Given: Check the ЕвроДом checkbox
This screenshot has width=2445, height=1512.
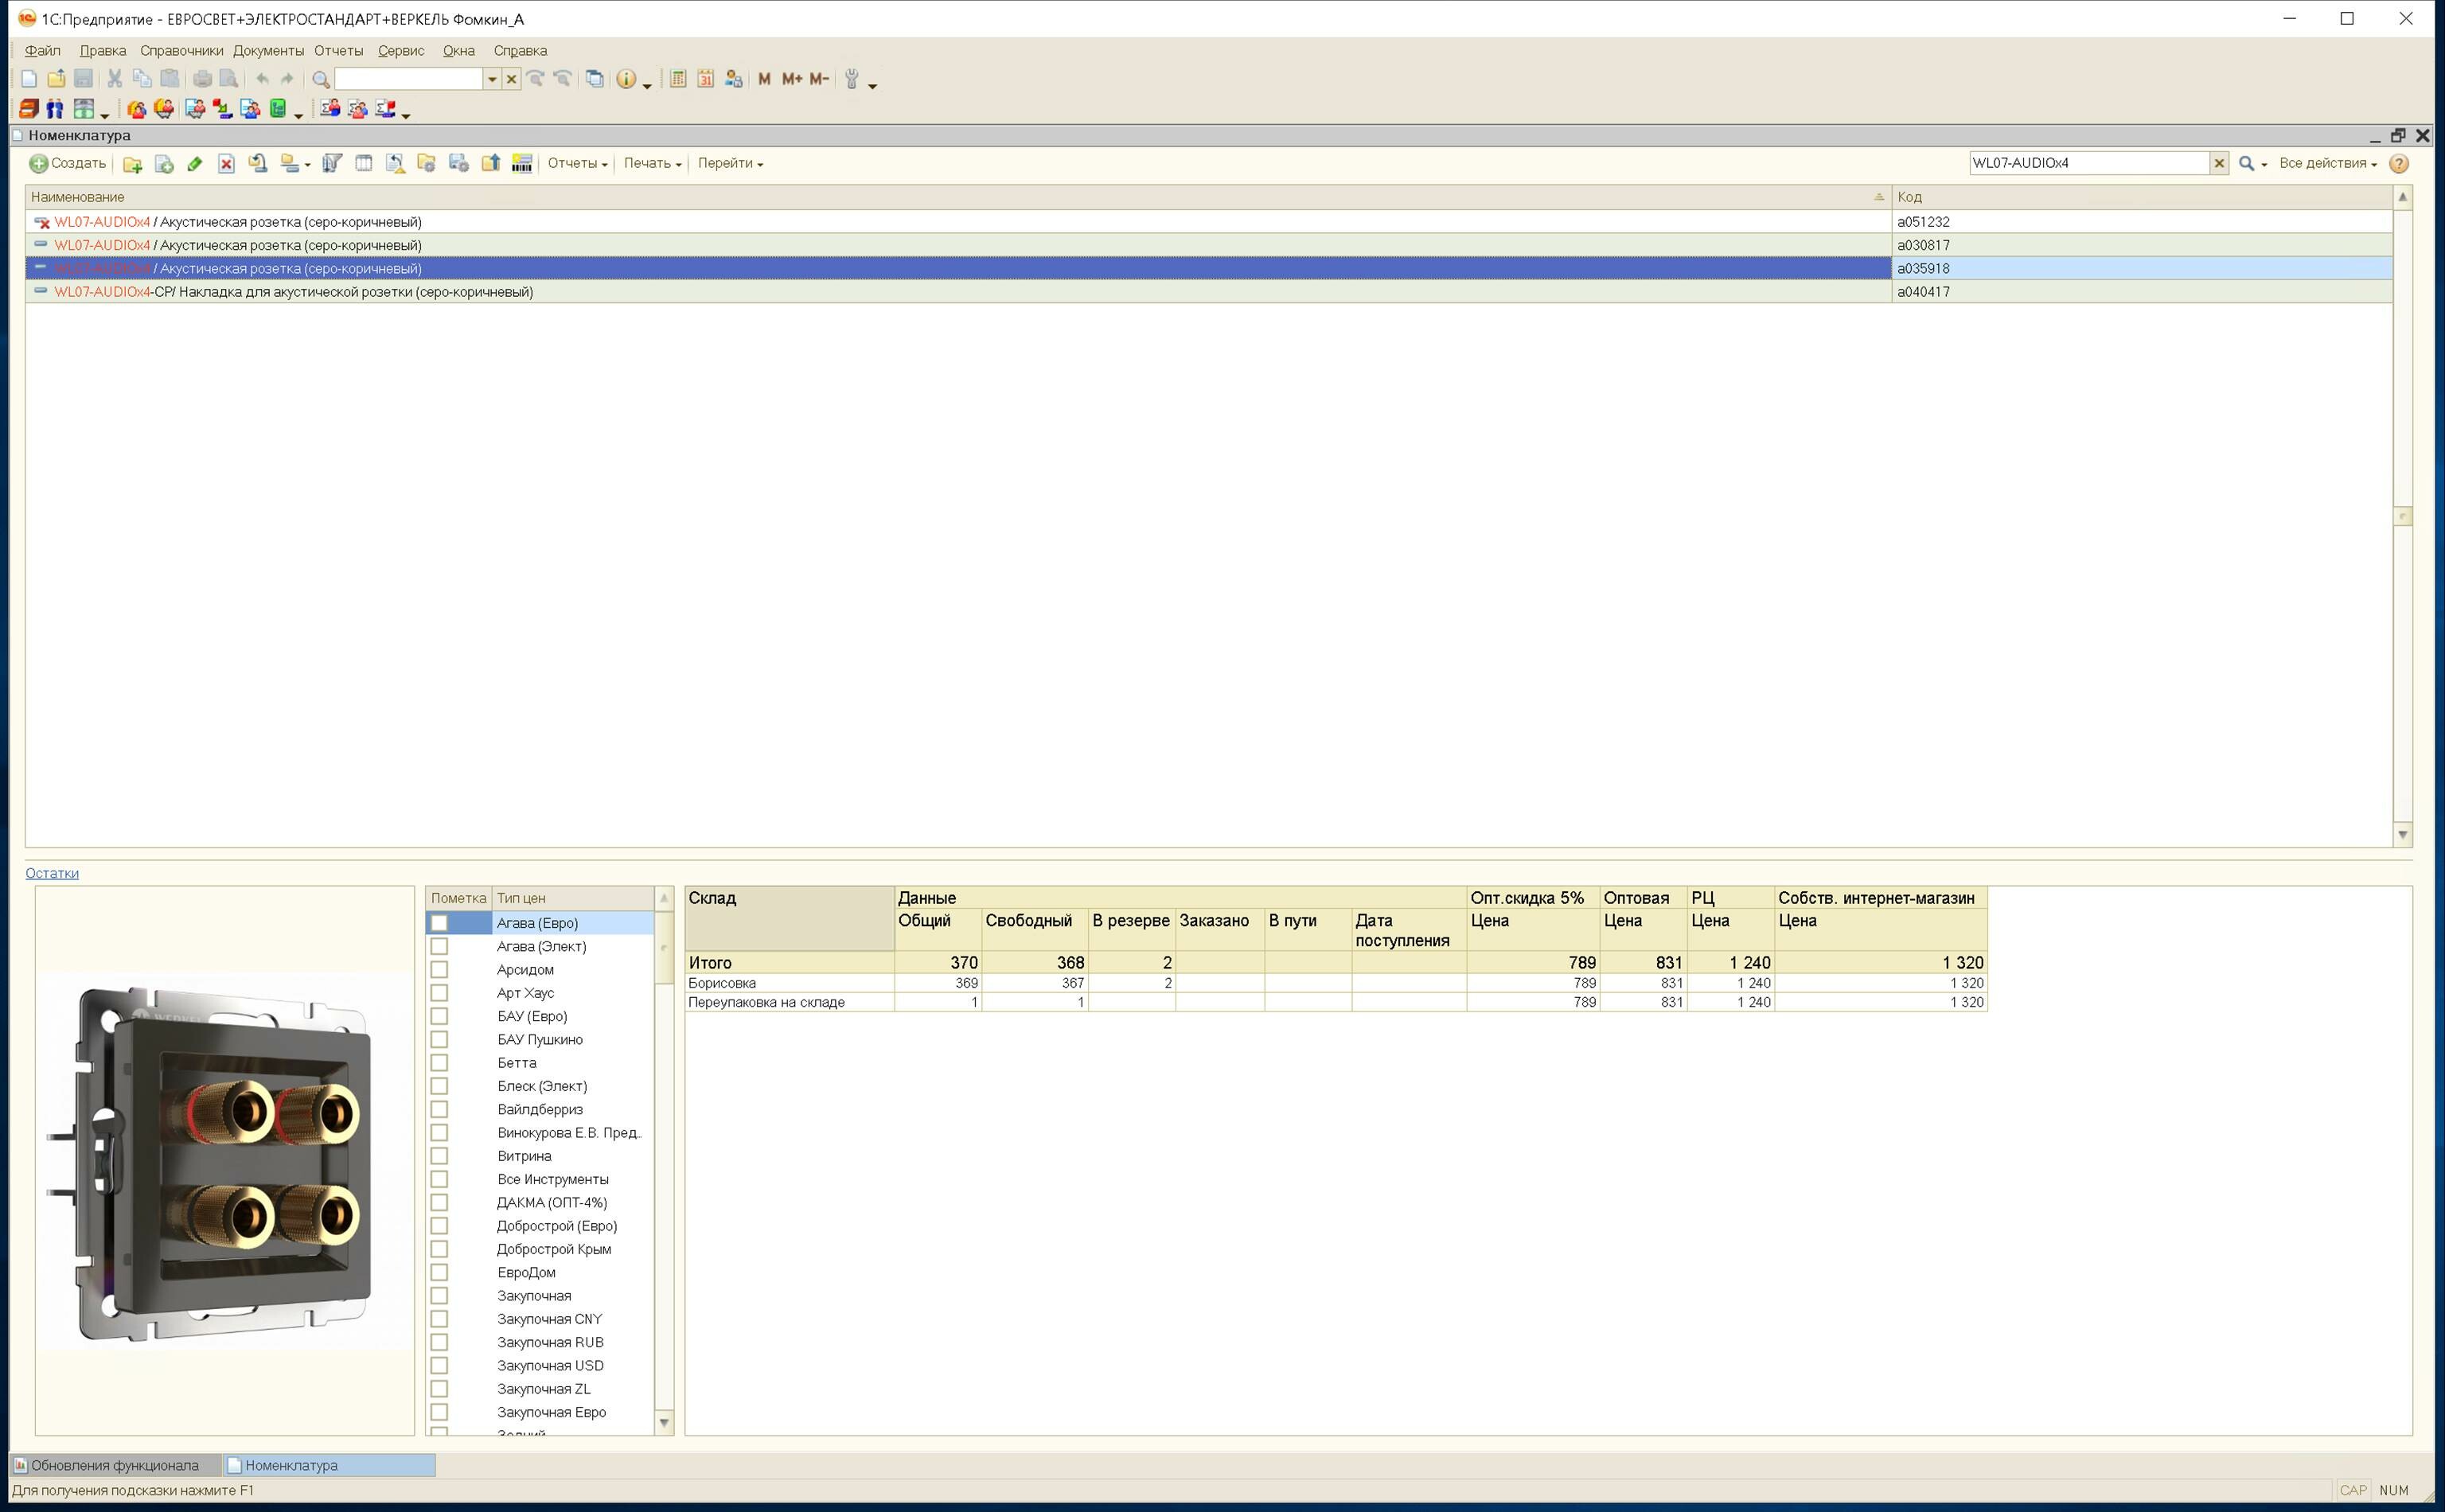Looking at the screenshot, I should pos(439,1273).
